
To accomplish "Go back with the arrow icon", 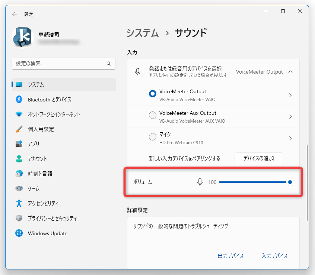I will click(x=14, y=14).
